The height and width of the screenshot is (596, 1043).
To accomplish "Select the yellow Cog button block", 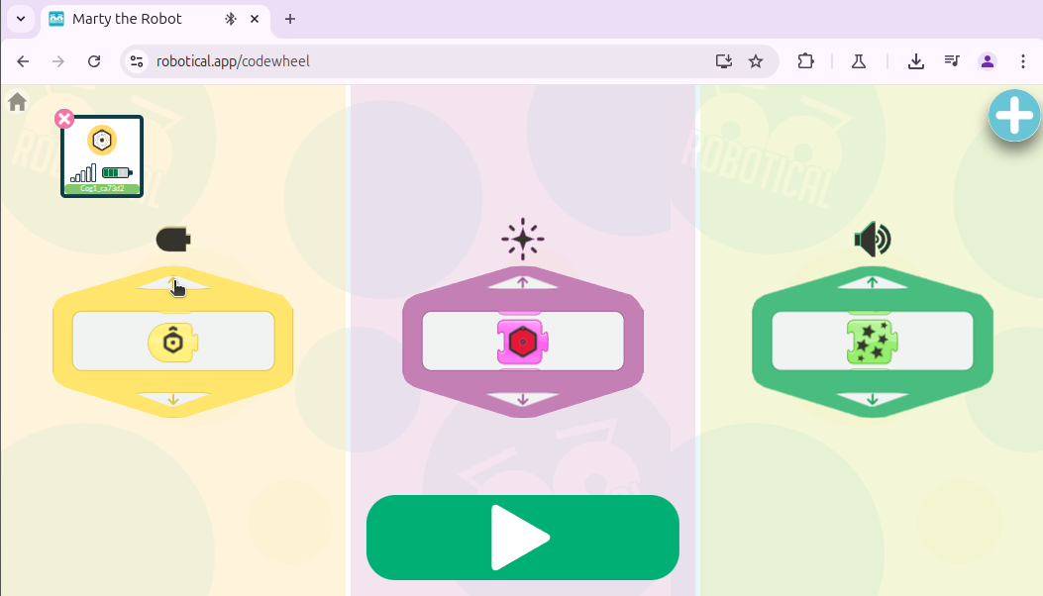I will coord(172,341).
